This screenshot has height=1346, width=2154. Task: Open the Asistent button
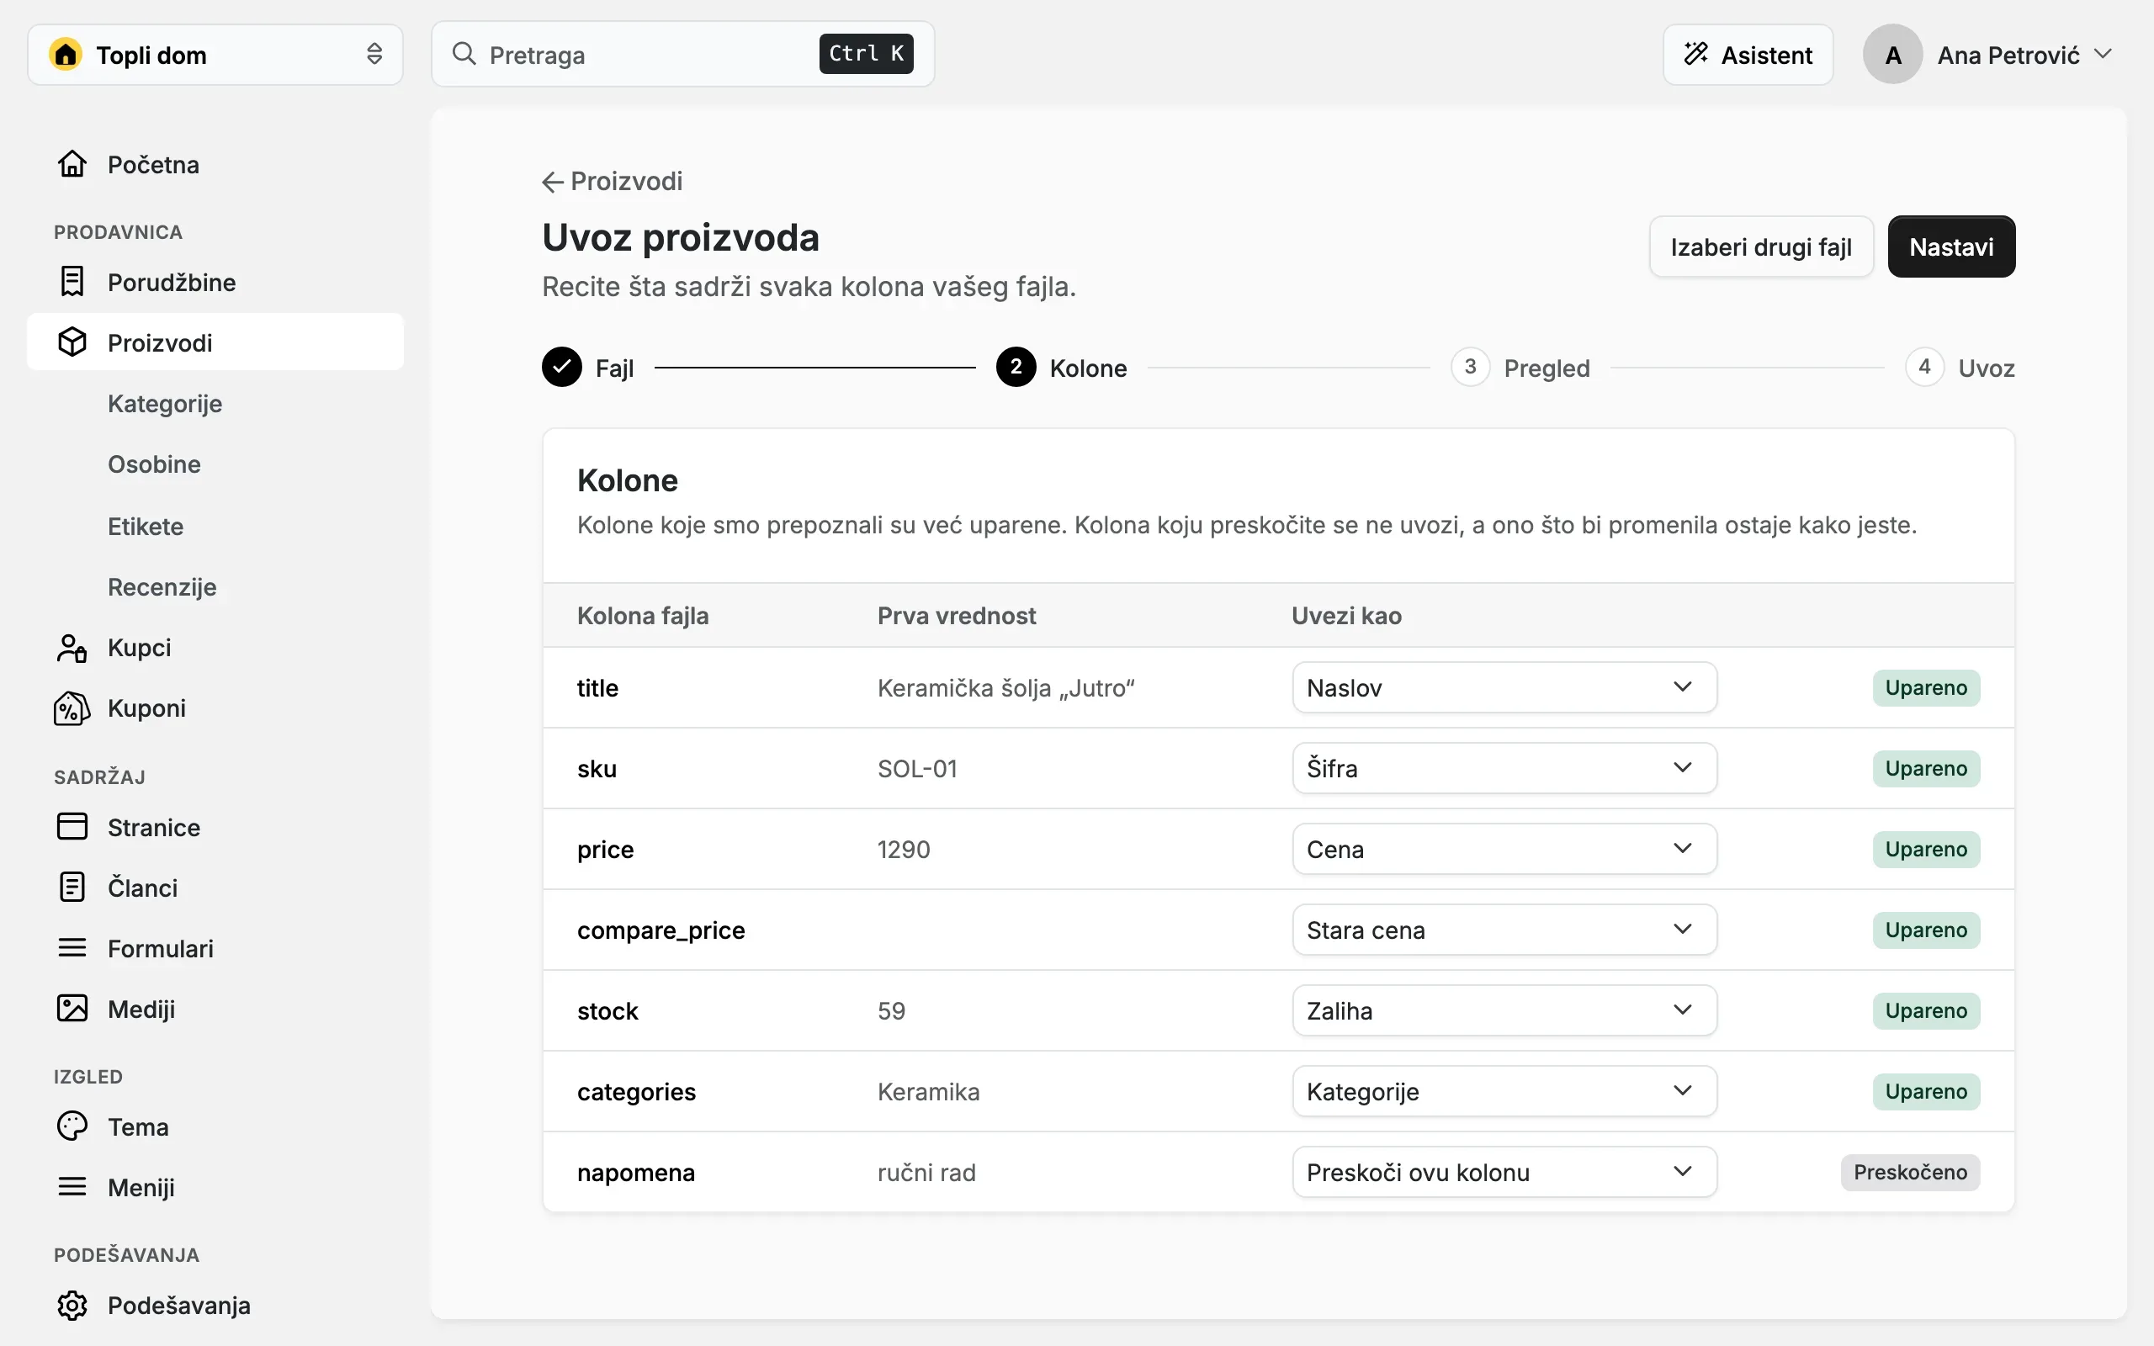point(1748,55)
